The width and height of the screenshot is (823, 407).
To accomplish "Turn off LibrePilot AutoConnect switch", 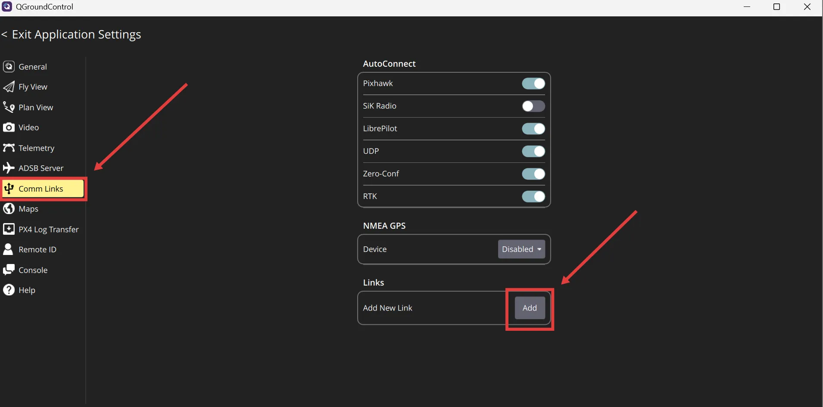I will (x=533, y=129).
